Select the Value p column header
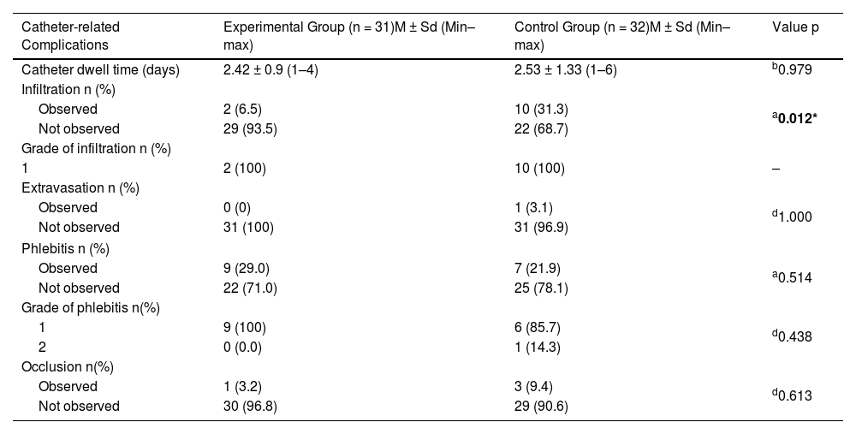Image resolution: width=856 pixels, height=434 pixels. (x=795, y=27)
